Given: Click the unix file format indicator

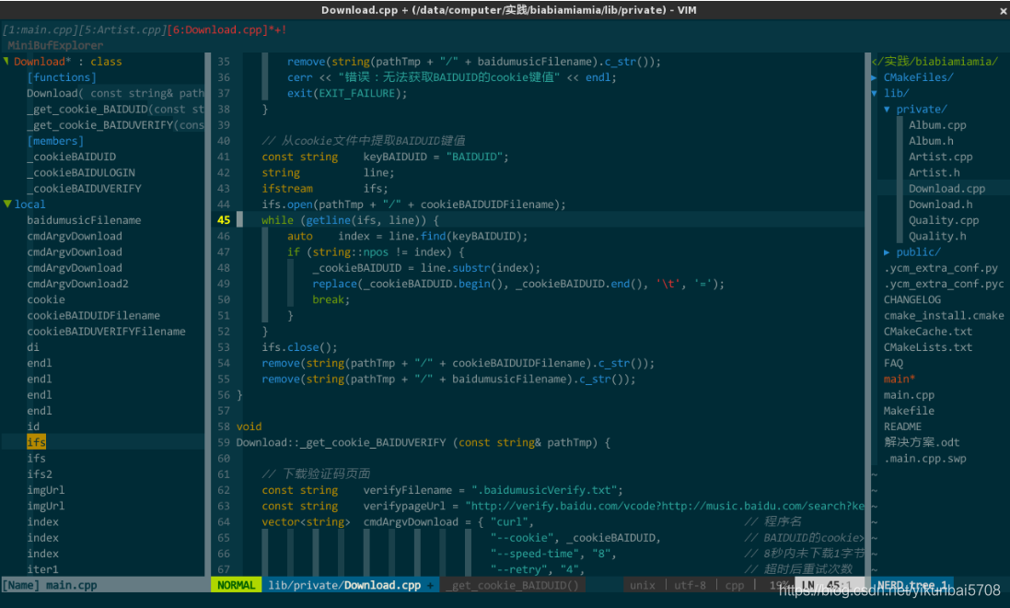Looking at the screenshot, I should (x=643, y=584).
